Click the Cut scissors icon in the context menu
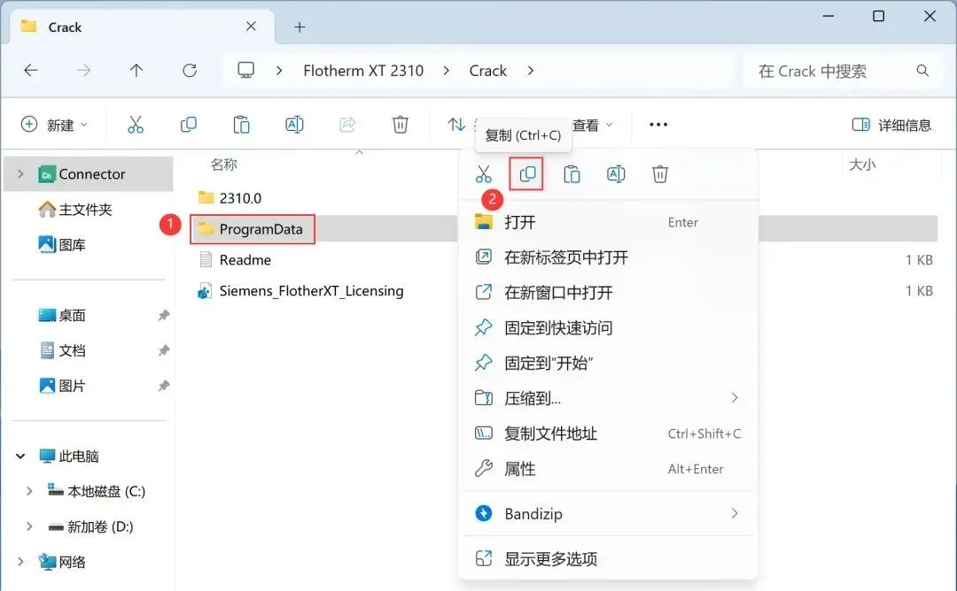Viewport: 957px width, 591px height. point(484,174)
